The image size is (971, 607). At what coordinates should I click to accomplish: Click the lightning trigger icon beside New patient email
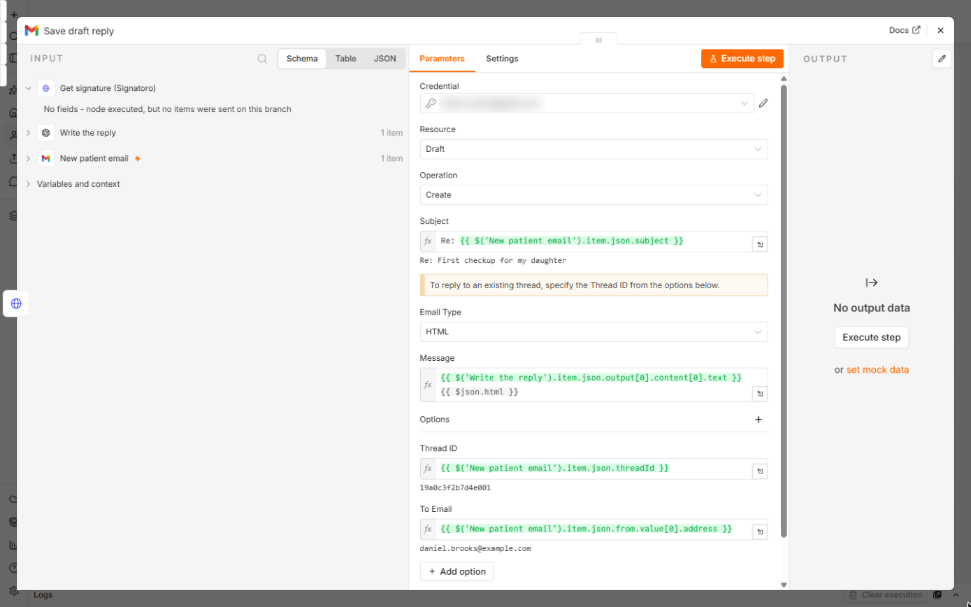pyautogui.click(x=138, y=159)
